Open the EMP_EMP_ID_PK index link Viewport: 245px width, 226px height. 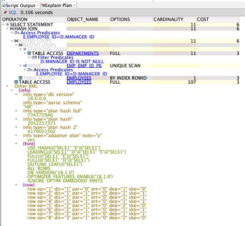point(84,66)
